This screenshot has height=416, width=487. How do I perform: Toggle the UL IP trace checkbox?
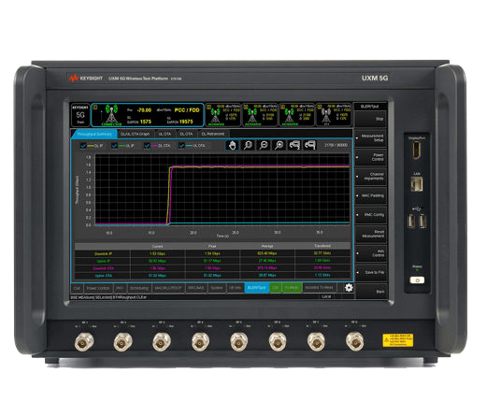click(114, 146)
